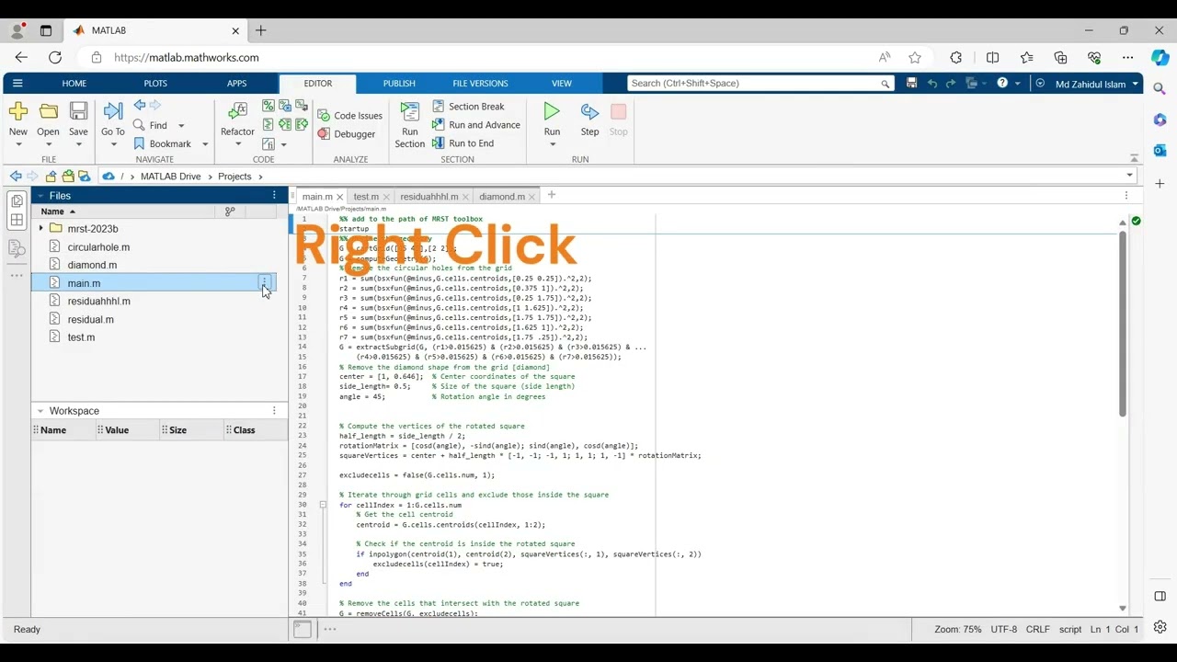The image size is (1177, 662).
Task: Open the New button dropdown arrow
Action: (18, 144)
